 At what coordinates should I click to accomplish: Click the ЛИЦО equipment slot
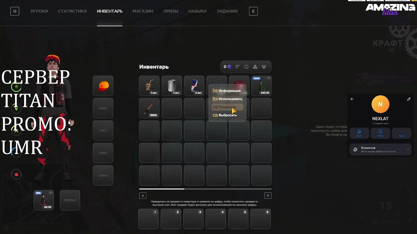tap(103, 108)
